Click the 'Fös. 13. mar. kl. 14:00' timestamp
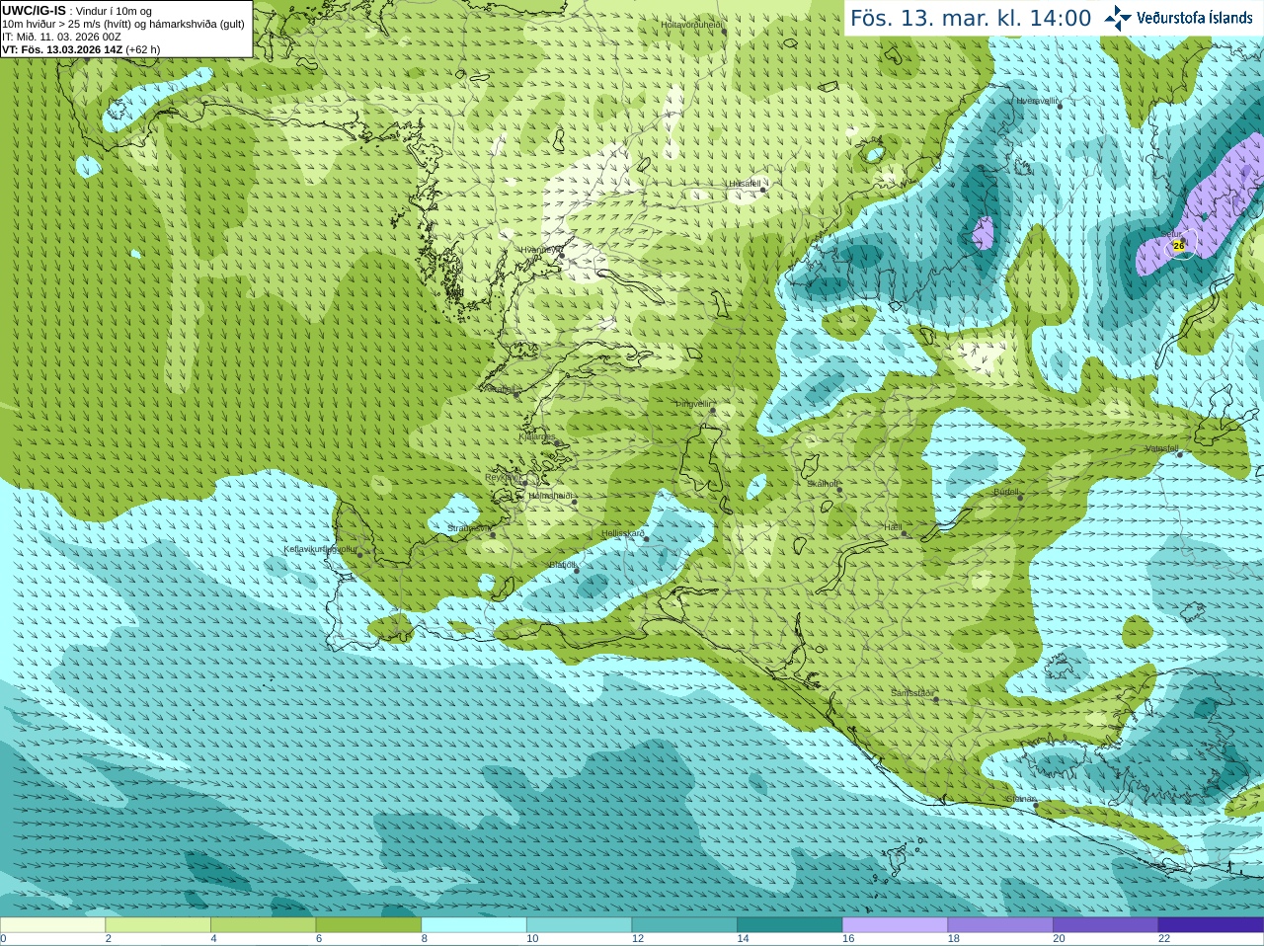Viewport: 1264px width, 946px height. 971,18
